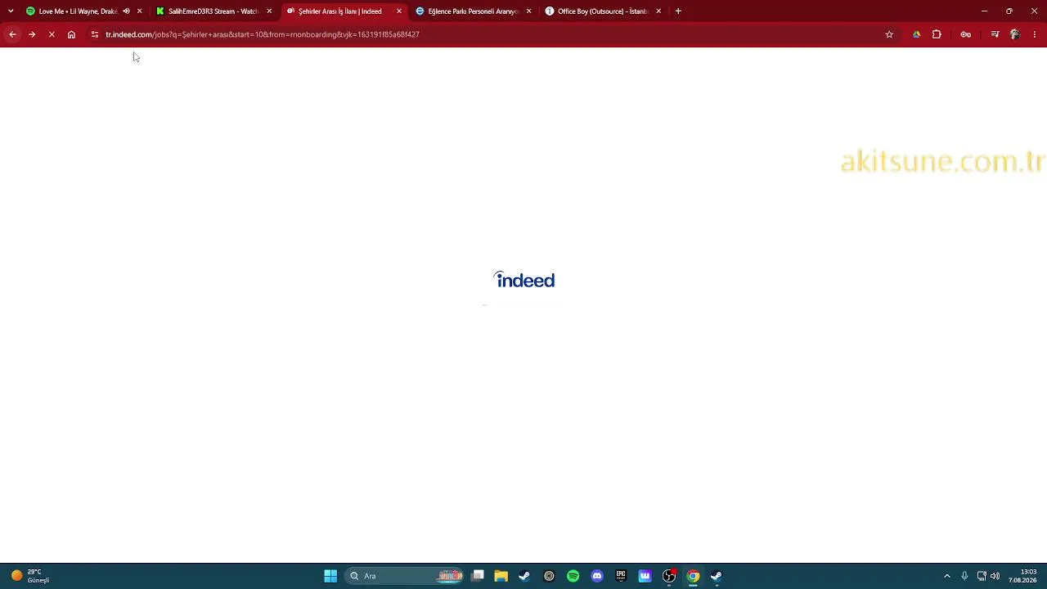
Task: Mute the Spotify tab audio
Action: pyautogui.click(x=126, y=11)
